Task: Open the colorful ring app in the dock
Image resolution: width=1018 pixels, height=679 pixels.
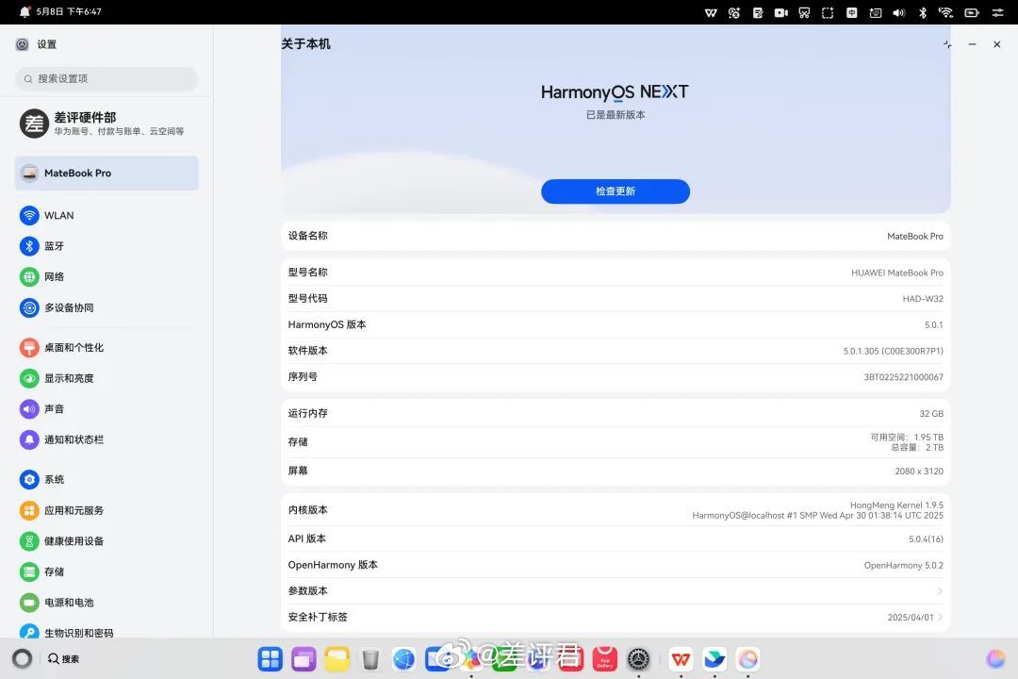Action: [747, 659]
